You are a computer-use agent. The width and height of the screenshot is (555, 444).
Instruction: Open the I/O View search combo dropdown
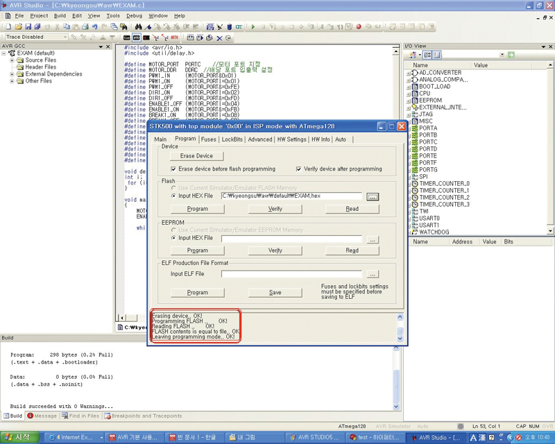502,55
